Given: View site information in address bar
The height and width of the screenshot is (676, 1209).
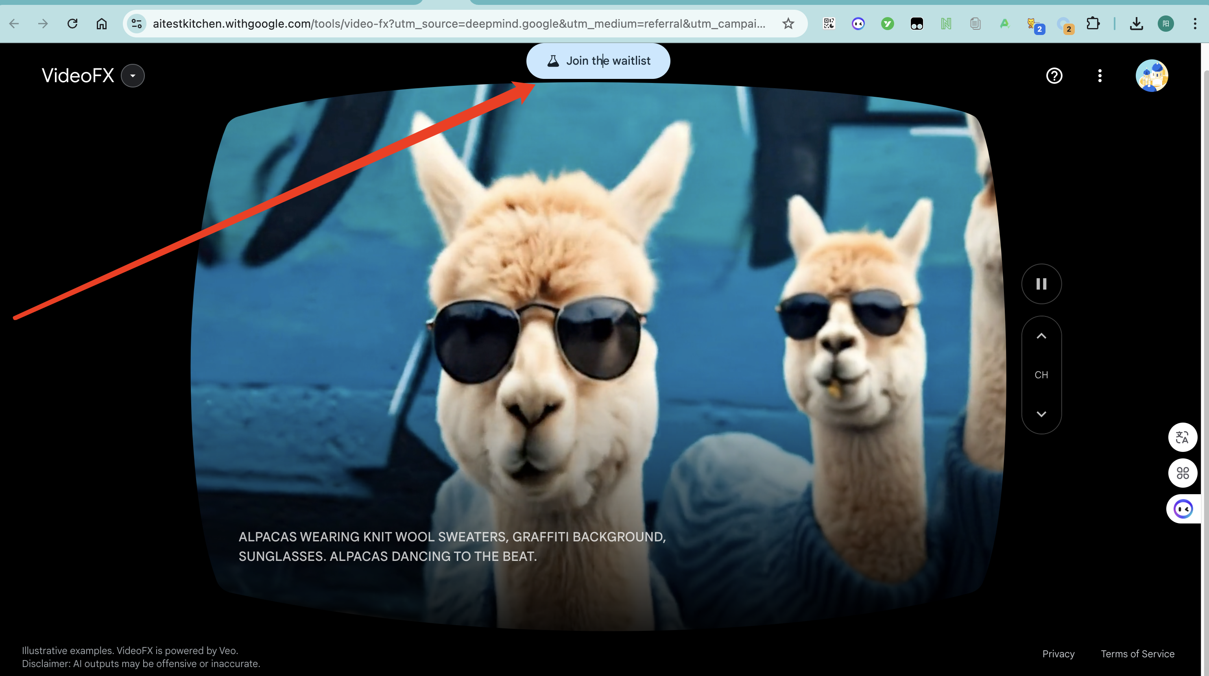Looking at the screenshot, I should (x=137, y=24).
